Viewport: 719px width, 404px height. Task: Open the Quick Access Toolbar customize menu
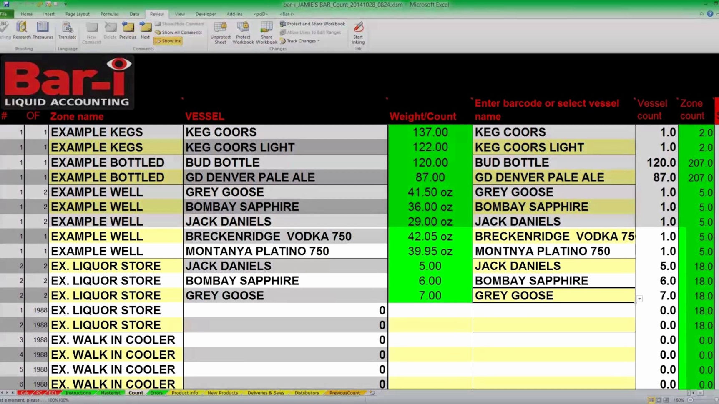(65, 5)
